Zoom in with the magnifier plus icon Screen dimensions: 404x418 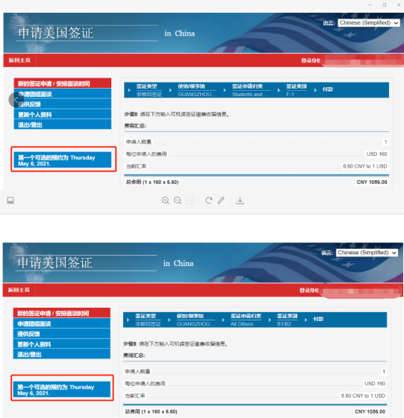point(165,200)
